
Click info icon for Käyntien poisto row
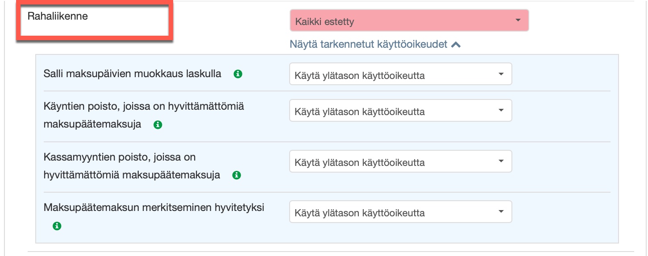(158, 125)
